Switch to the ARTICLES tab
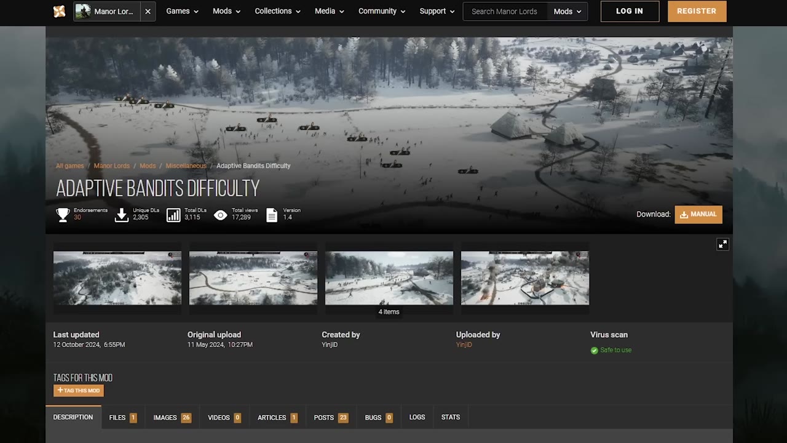This screenshot has width=787, height=443. pos(277,417)
